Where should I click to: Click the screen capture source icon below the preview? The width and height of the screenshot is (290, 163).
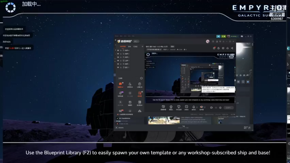point(163,106)
